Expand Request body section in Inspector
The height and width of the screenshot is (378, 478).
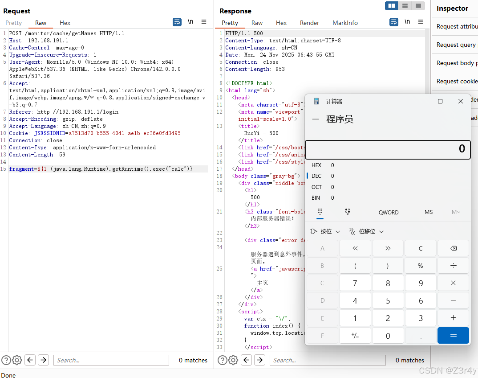click(x=455, y=63)
